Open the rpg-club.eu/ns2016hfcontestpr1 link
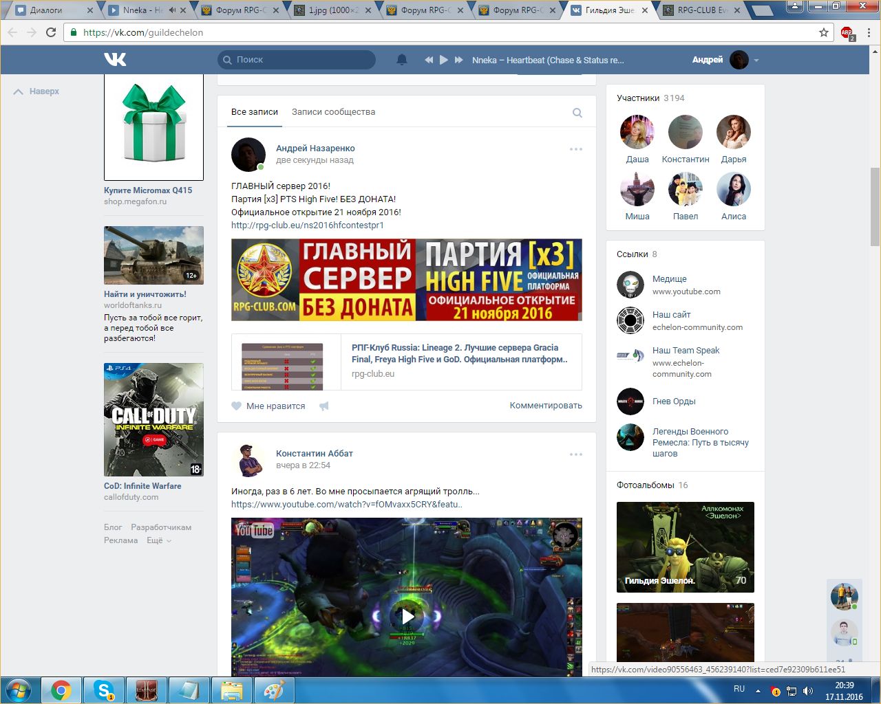This screenshot has height=704, width=881. 308,225
